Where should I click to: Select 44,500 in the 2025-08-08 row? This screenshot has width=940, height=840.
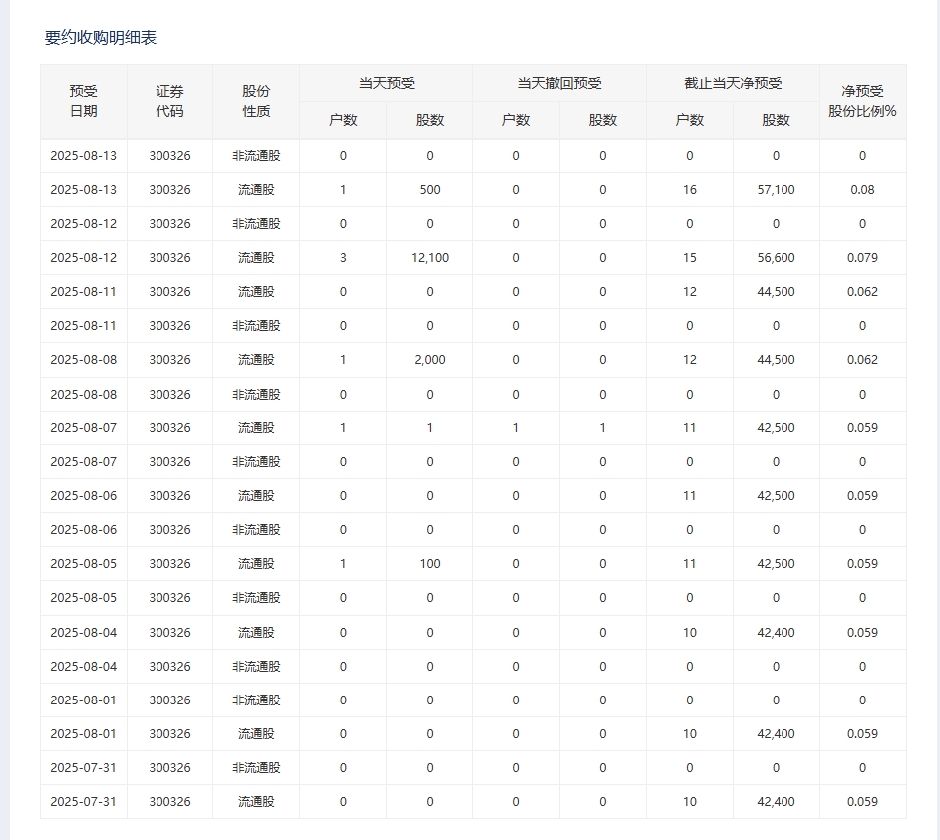(776, 360)
